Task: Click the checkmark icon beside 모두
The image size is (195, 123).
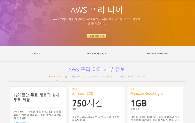Action: coord(139,76)
